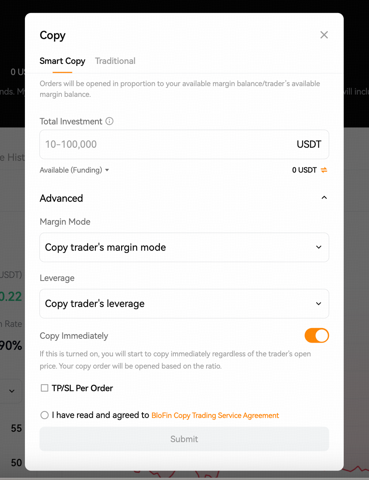Collapse the Advanced section chevron

[x=324, y=198]
